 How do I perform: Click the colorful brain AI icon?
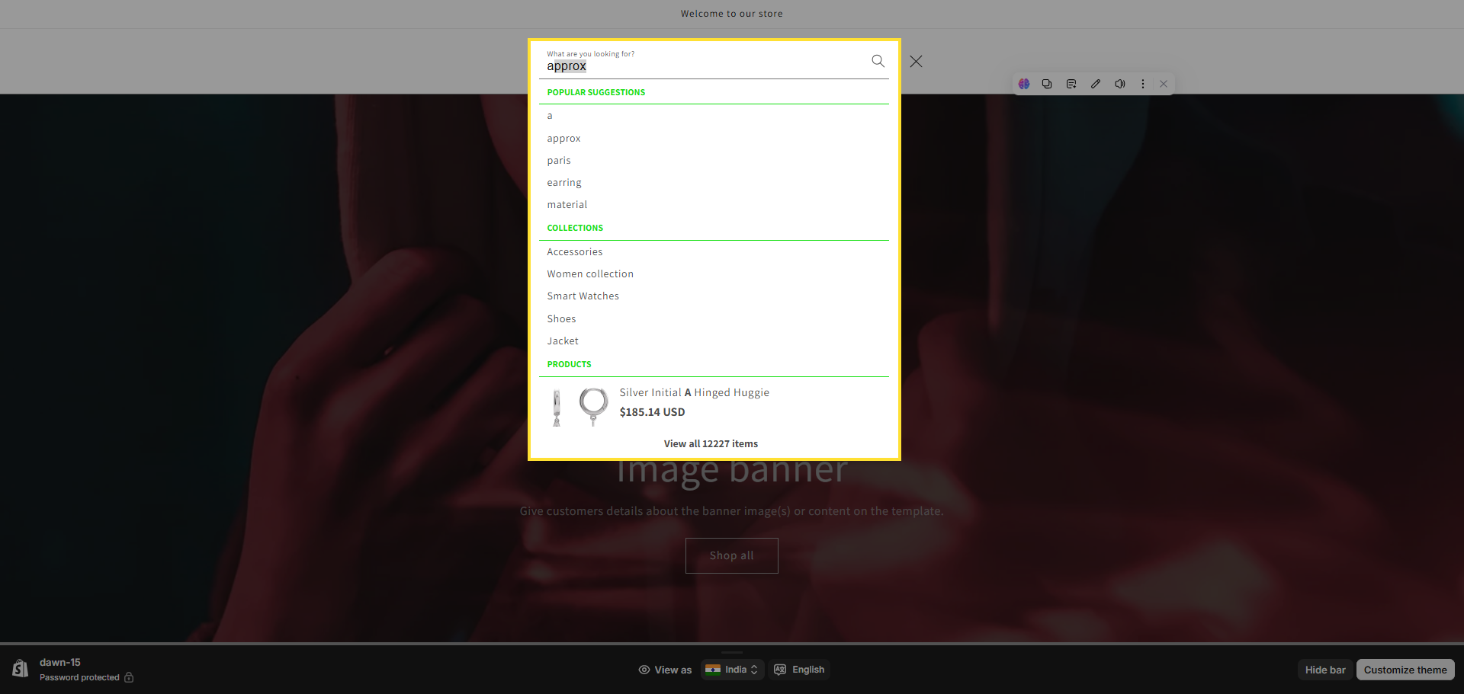[1024, 84]
